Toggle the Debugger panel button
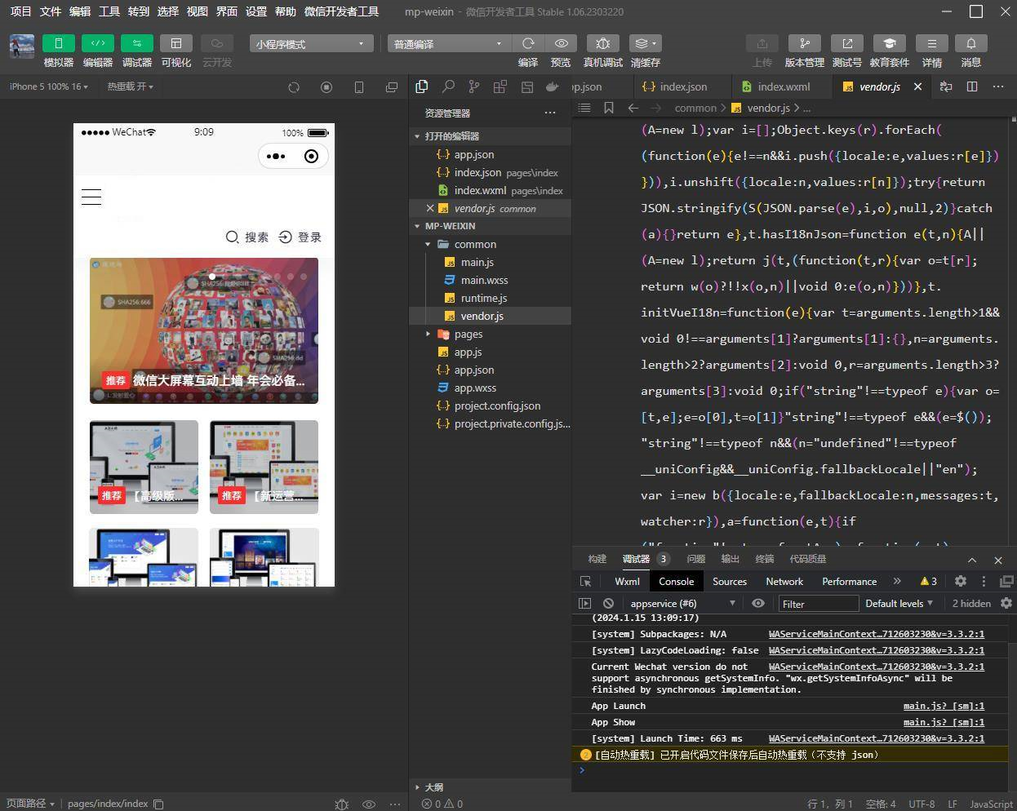The image size is (1017, 811). 136,43
